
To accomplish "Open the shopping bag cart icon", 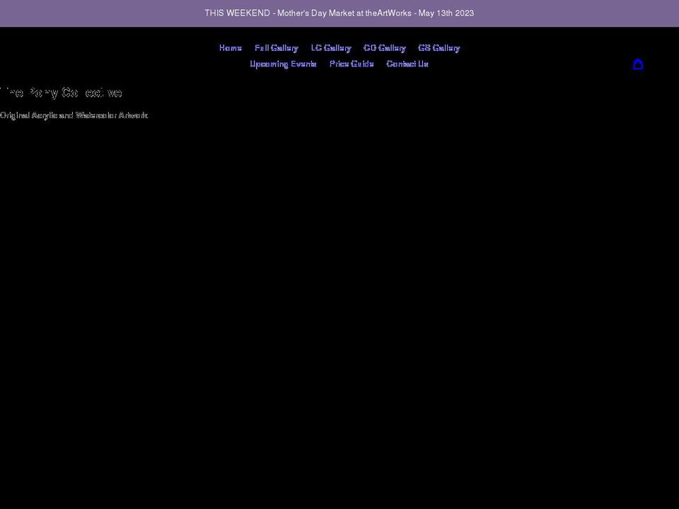I will click(x=638, y=64).
